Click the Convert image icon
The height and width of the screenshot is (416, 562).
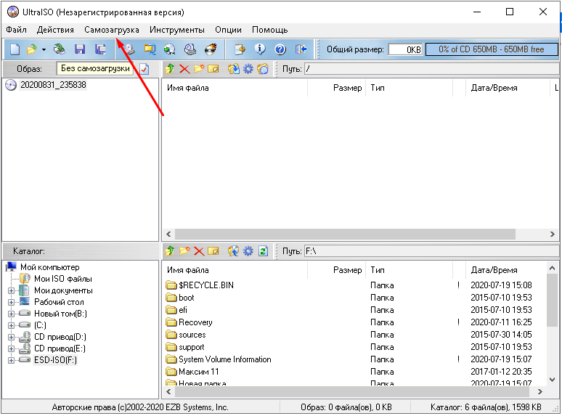pyautogui.click(x=169, y=49)
